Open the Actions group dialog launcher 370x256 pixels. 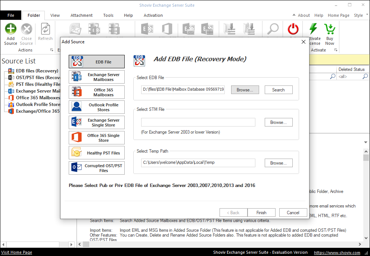[52, 50]
